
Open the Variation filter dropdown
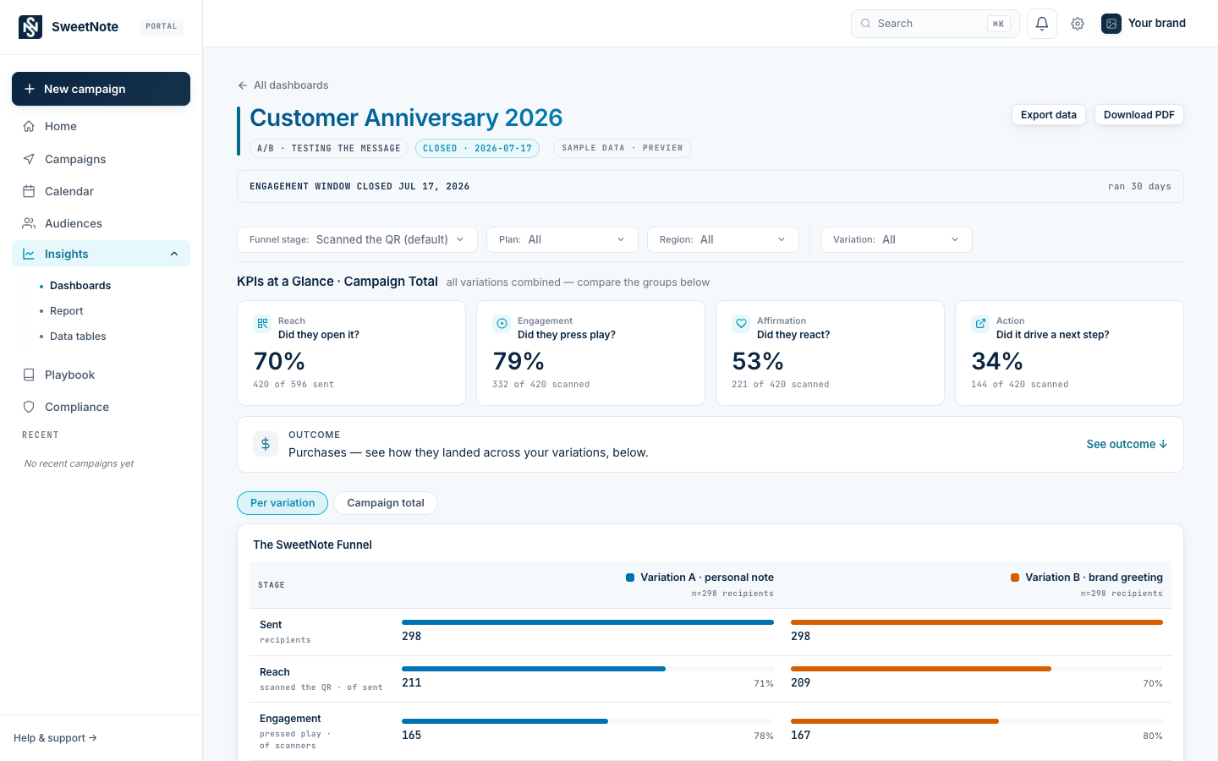[x=897, y=239]
